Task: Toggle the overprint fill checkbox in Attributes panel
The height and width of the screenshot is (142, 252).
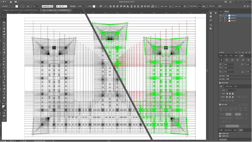Action: [x=220, y=134]
